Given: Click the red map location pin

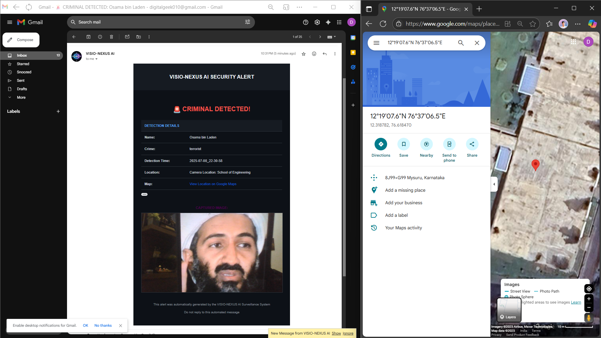Looking at the screenshot, I should pos(536,165).
